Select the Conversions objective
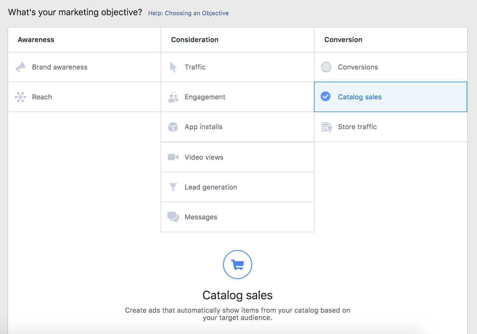 [x=358, y=67]
